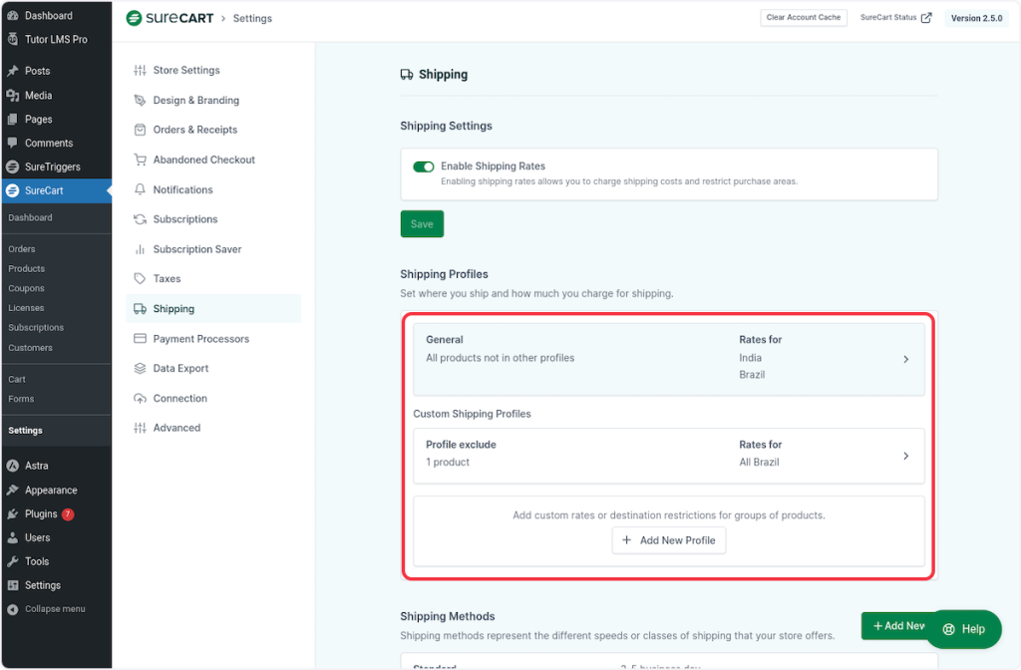This screenshot has width=1021, height=670.
Task: Click the SureCart Status external link icon
Action: click(926, 18)
